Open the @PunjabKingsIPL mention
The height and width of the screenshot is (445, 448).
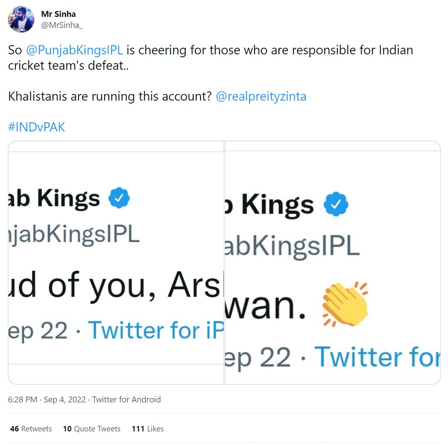pyautogui.click(x=75, y=50)
